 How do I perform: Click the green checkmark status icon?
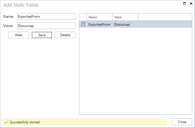tap(6, 122)
